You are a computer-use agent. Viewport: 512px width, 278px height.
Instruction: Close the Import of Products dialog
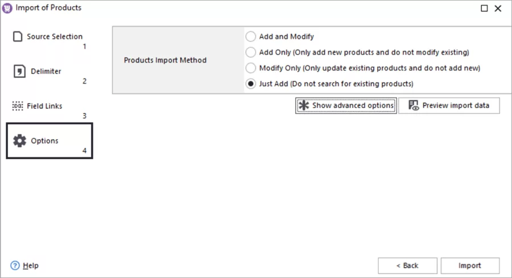pos(498,9)
